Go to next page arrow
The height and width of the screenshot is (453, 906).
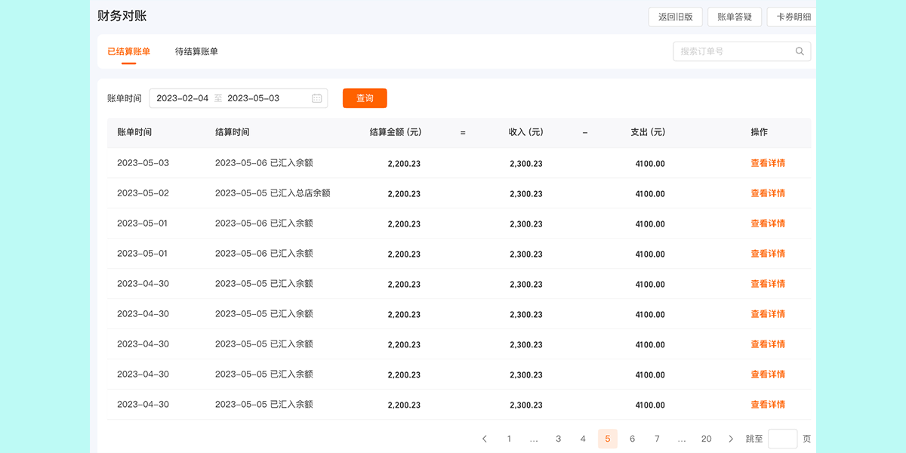(730, 439)
